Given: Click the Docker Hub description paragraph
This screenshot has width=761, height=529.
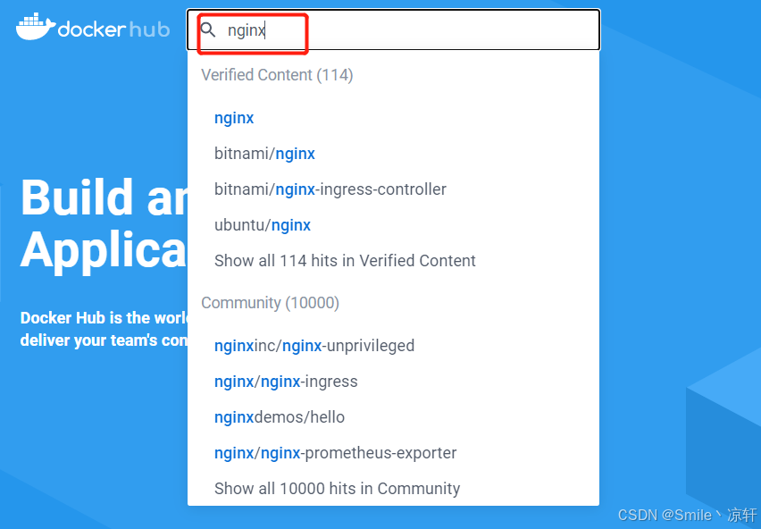Looking at the screenshot, I should [104, 329].
